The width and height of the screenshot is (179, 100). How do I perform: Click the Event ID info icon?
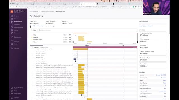coord(36,21)
